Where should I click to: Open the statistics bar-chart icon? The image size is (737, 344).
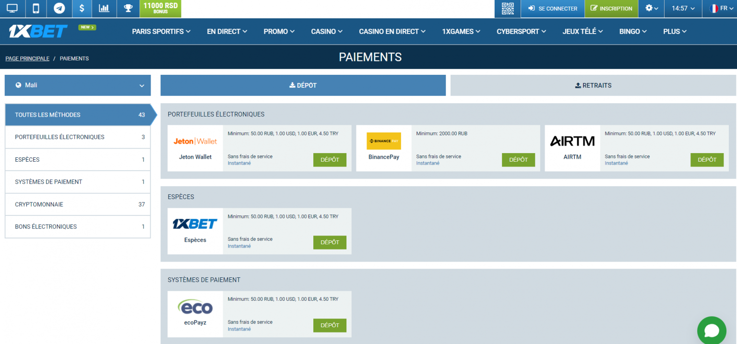coord(104,8)
